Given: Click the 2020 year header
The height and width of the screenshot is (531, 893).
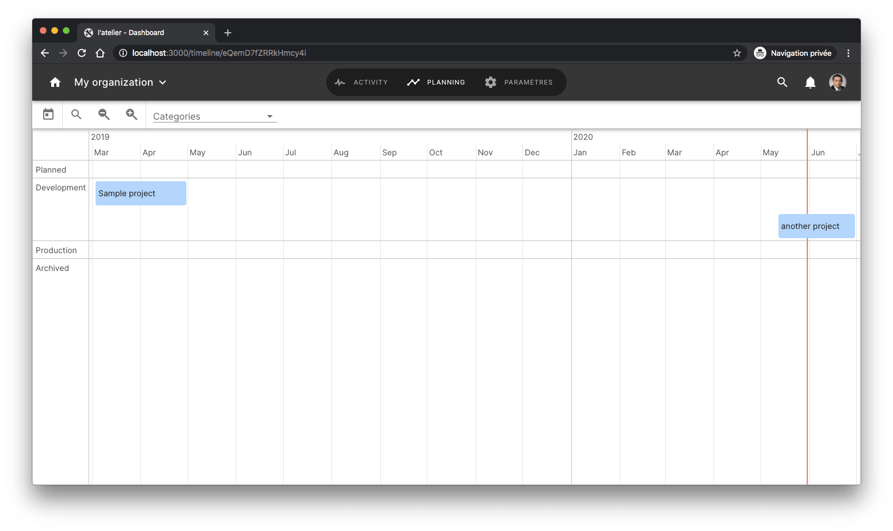Looking at the screenshot, I should point(583,137).
